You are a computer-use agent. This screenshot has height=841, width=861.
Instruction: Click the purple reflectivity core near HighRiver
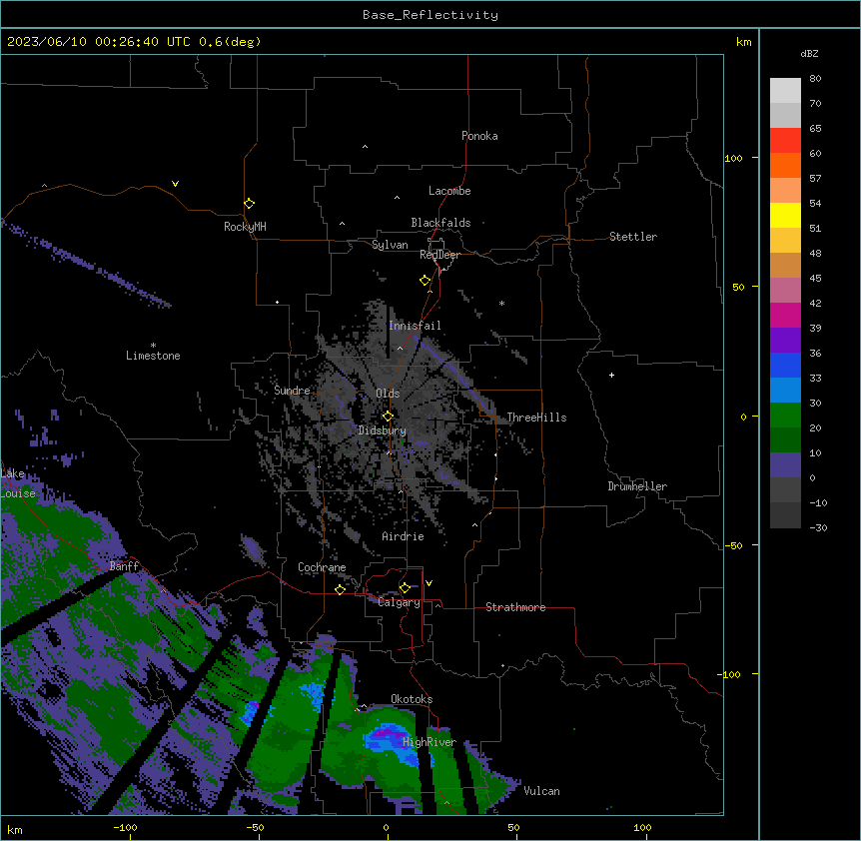coord(388,732)
